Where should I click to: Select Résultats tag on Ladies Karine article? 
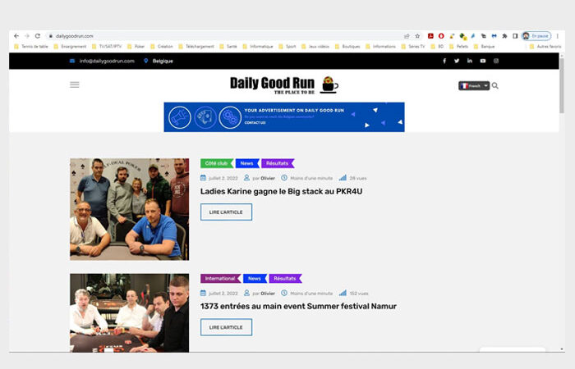pyautogui.click(x=278, y=163)
